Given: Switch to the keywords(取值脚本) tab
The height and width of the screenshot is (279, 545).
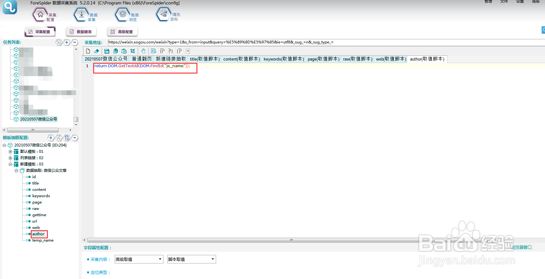Looking at the screenshot, I should click(x=284, y=59).
